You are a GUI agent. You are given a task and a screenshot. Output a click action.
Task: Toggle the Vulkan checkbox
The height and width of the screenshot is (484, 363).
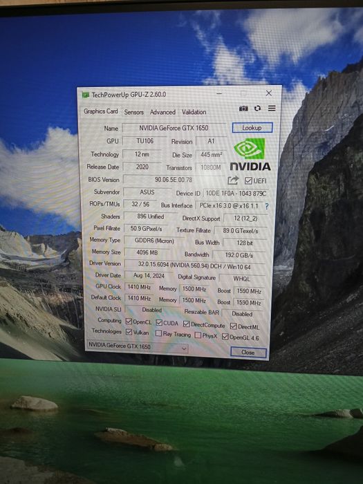129,332
